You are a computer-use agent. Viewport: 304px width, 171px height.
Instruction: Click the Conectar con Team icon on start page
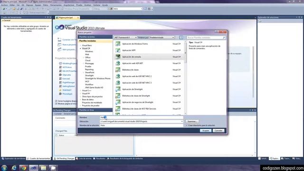(59, 39)
